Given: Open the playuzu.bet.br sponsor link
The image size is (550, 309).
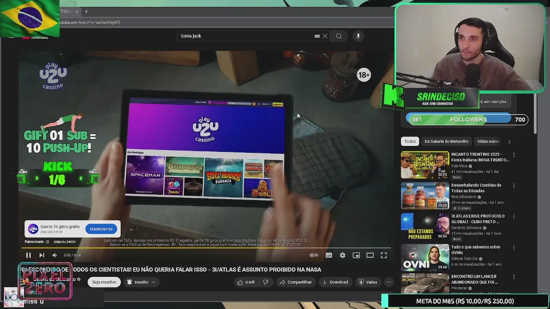Looking at the screenshot, I should (64, 242).
